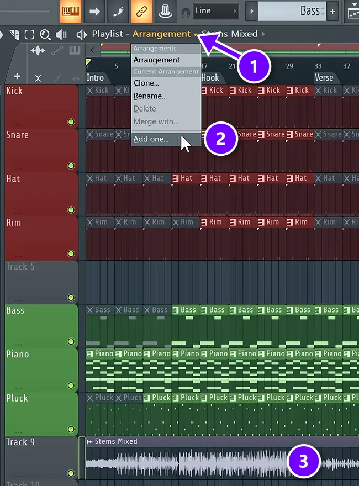Open the Stems Mixed audio clip menu icon
The width and height of the screenshot is (359, 486).
[89, 442]
